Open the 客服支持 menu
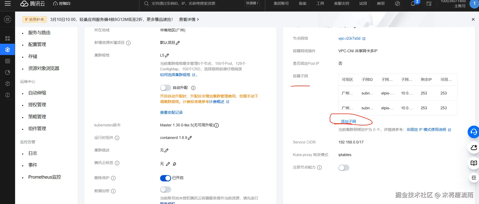The height and width of the screenshot is (204, 479). click(x=342, y=4)
